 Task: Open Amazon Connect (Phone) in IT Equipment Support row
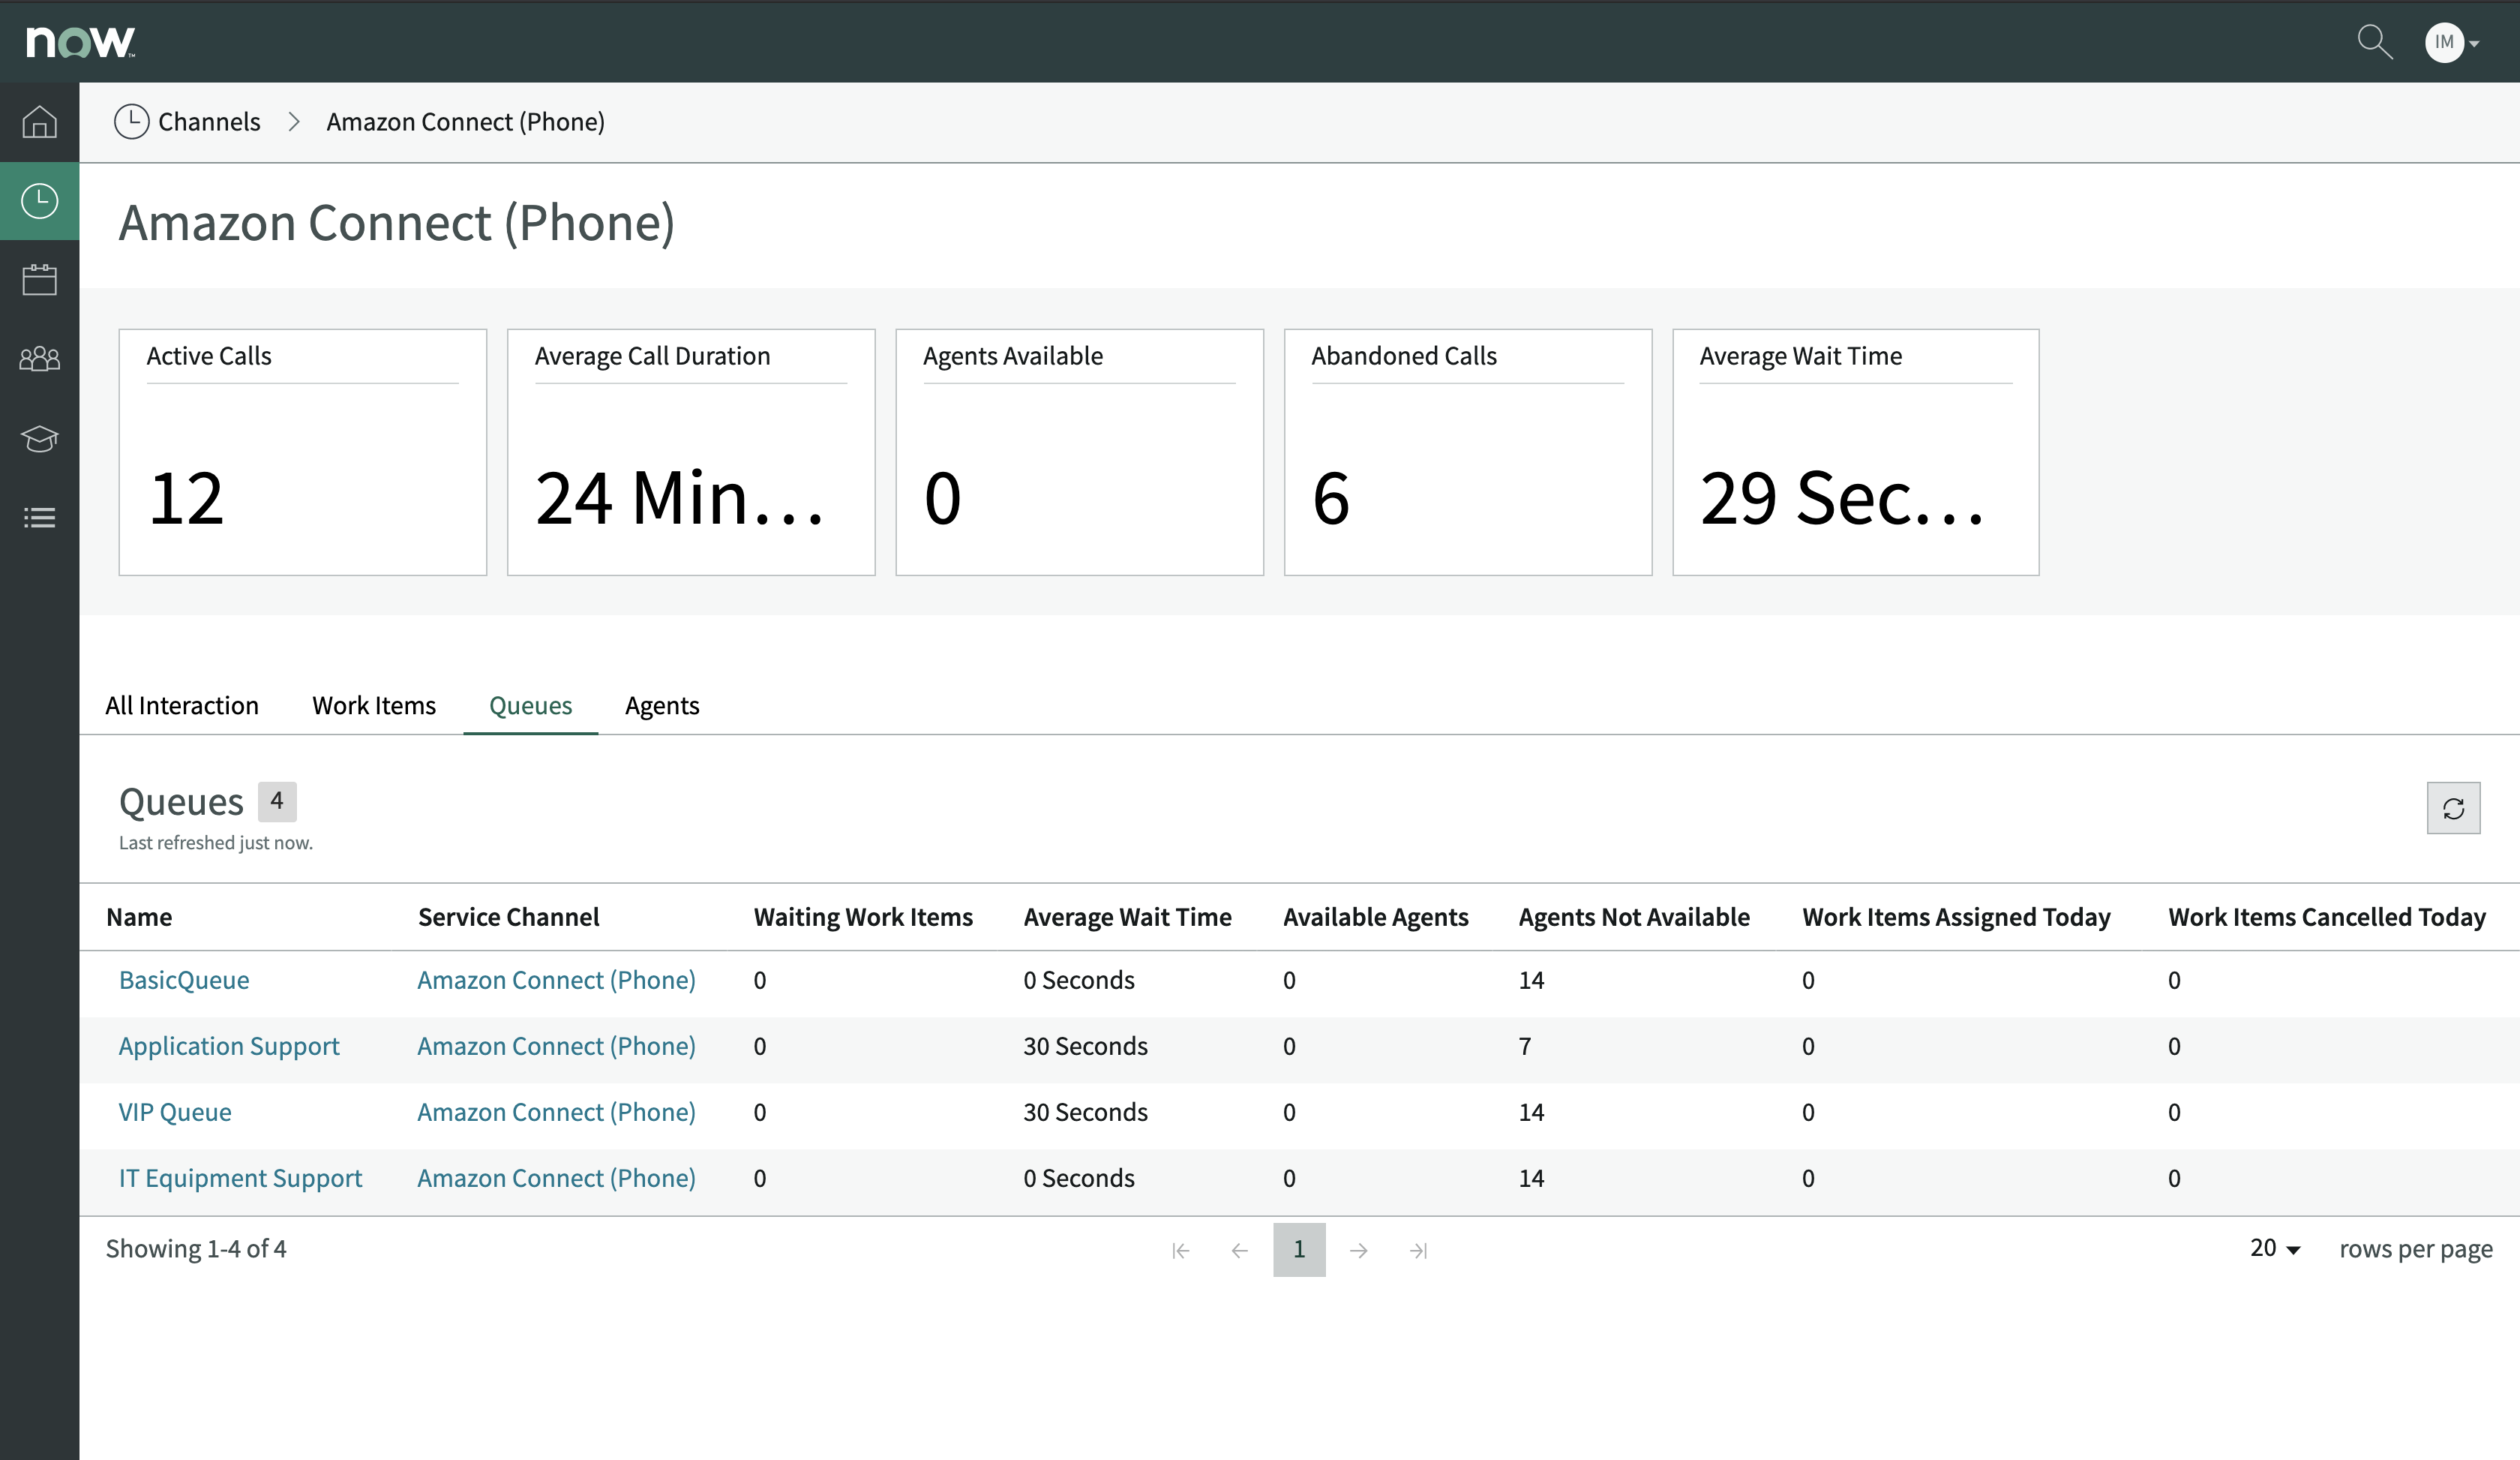pos(556,1178)
